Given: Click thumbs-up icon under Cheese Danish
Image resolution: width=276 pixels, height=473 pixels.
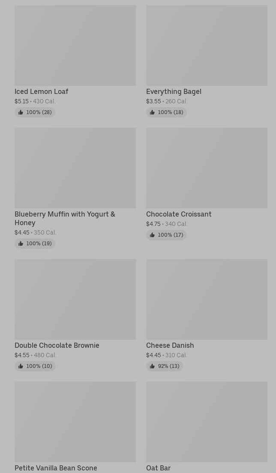Looking at the screenshot, I should [152, 366].
